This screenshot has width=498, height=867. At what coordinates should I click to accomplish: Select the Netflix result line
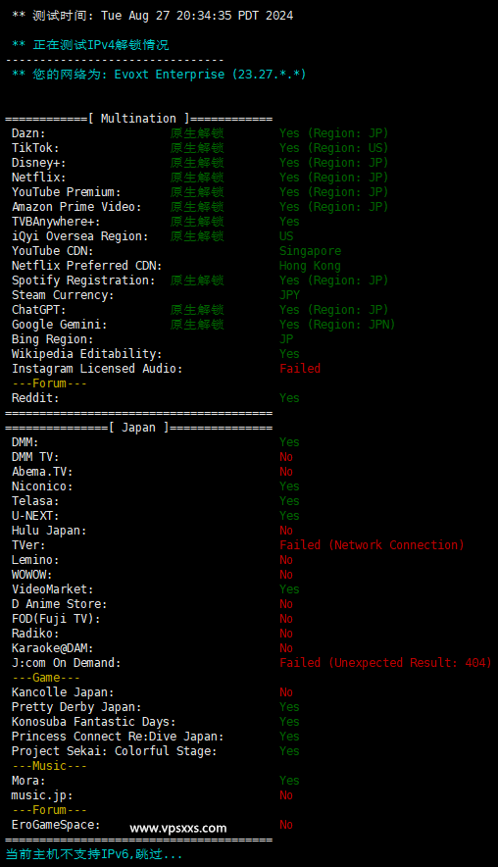(200, 178)
